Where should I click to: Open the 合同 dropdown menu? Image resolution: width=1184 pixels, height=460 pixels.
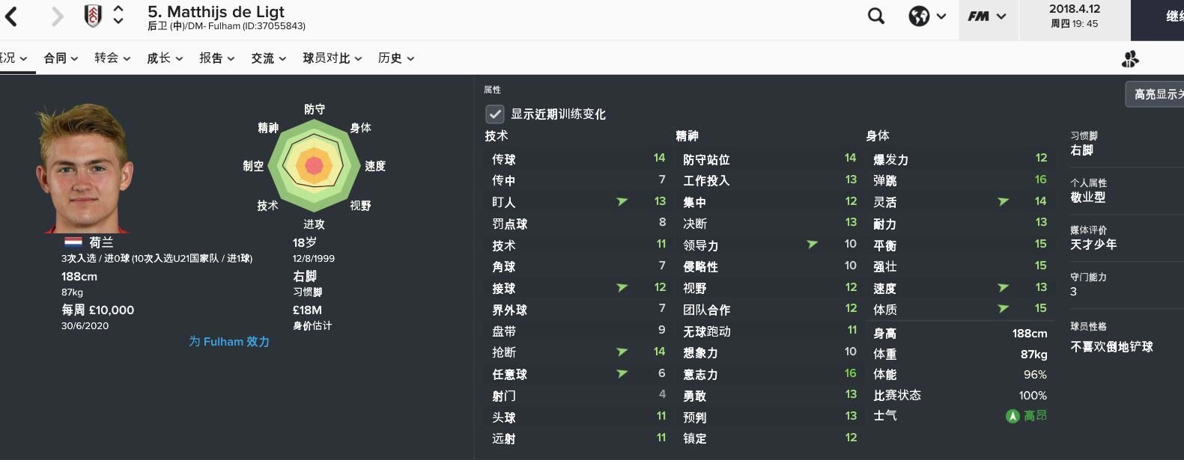click(x=61, y=58)
